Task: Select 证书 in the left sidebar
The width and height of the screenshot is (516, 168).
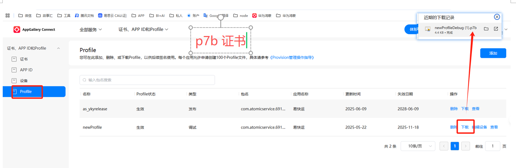Action: pyautogui.click(x=24, y=59)
